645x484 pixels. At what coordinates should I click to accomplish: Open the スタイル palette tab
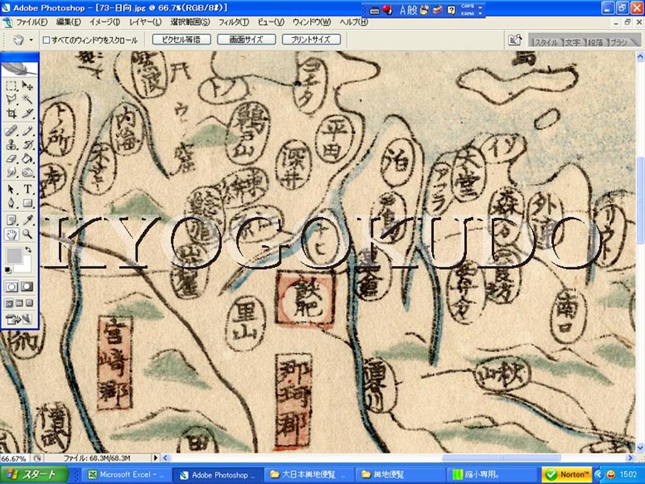pos(546,42)
